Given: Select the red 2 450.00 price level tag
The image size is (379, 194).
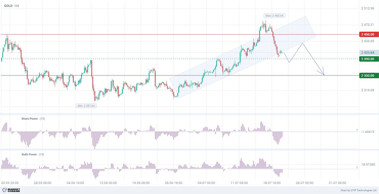Looking at the screenshot, I should tap(369, 34).
